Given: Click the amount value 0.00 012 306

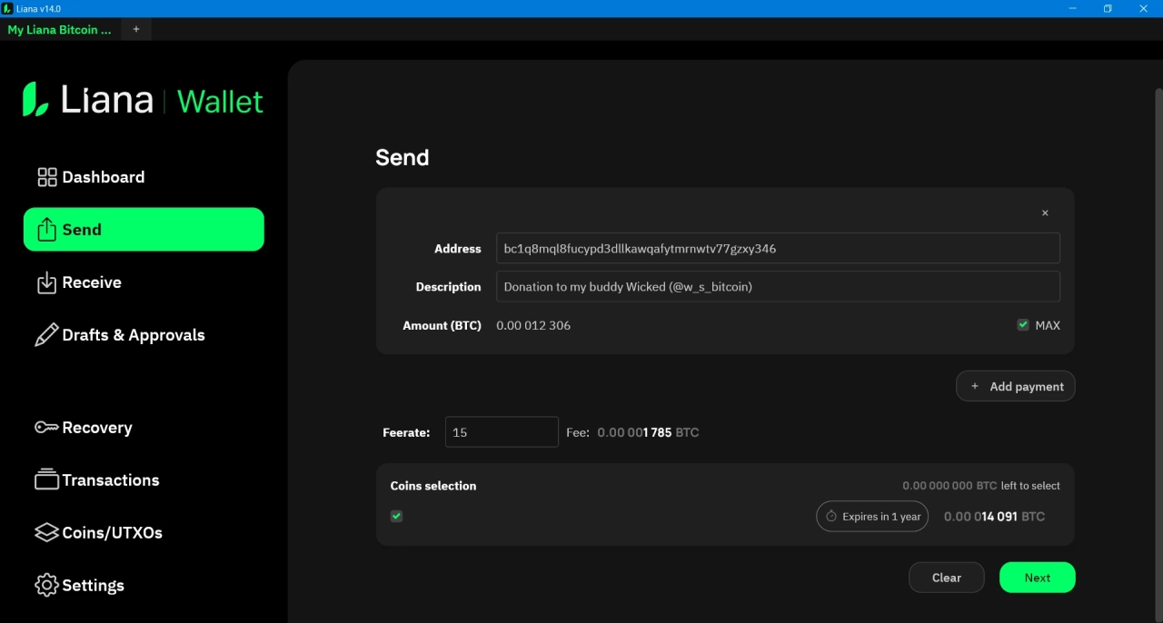Looking at the screenshot, I should (x=533, y=325).
